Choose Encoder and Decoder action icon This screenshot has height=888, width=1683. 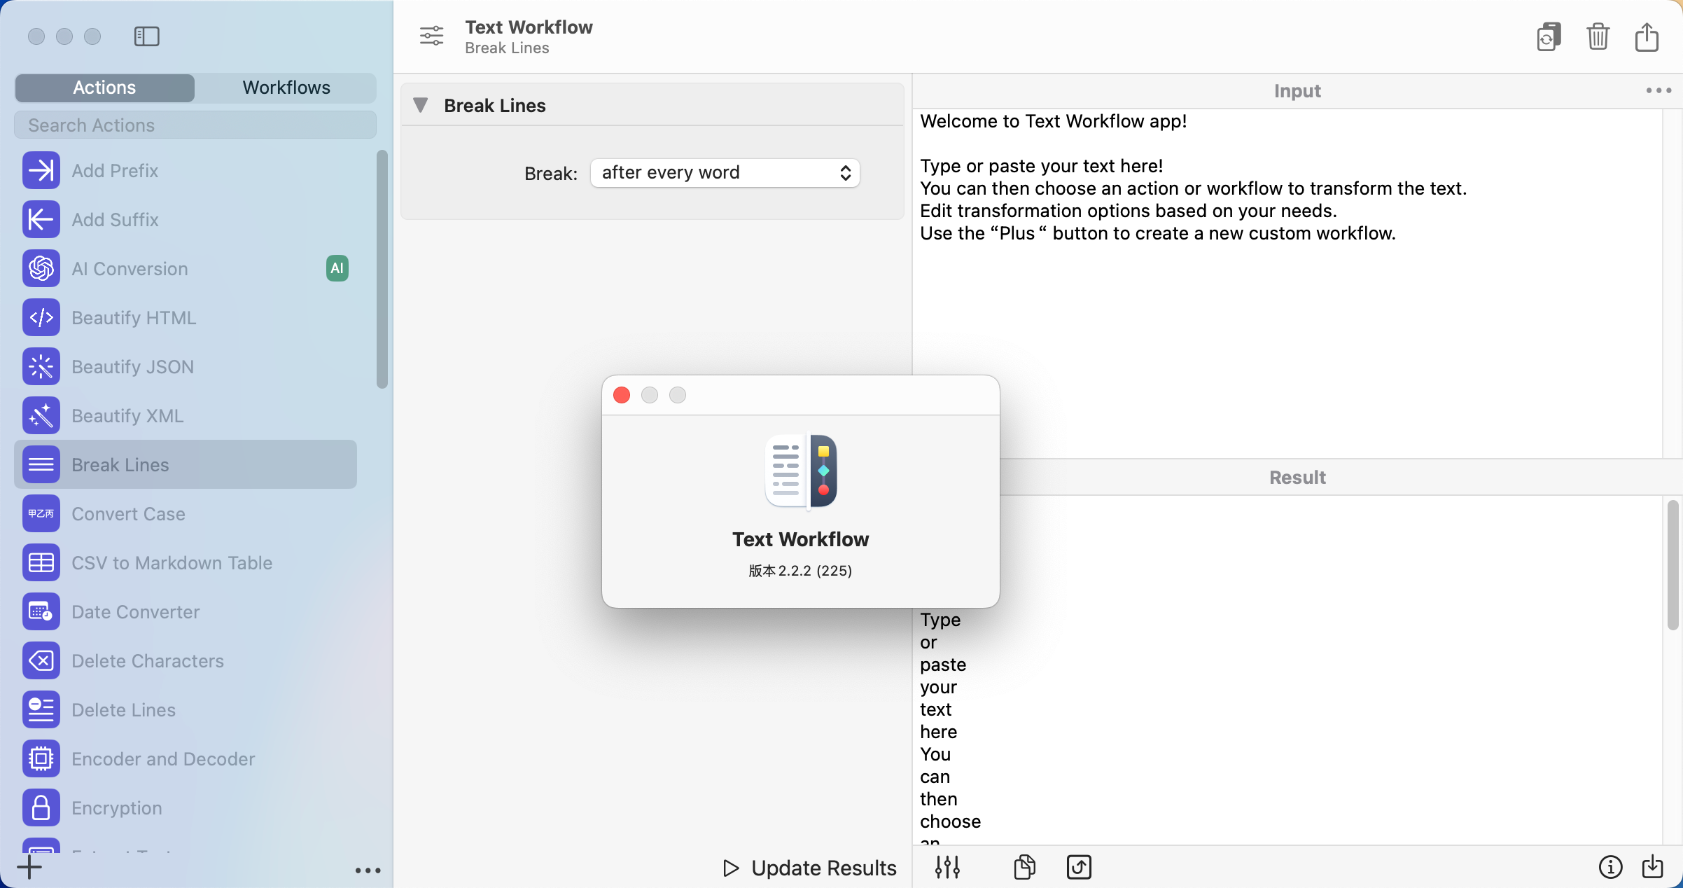(x=41, y=758)
